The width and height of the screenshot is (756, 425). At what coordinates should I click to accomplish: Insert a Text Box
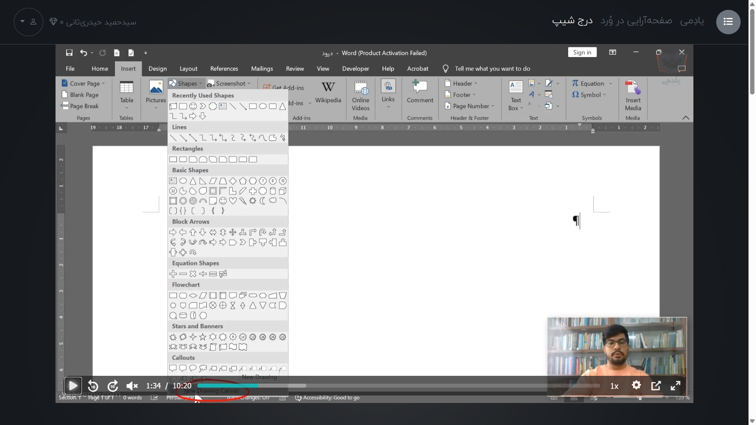[515, 94]
